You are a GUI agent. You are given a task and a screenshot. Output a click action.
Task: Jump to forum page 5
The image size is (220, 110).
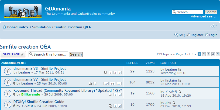pyautogui.click(x=217, y=54)
